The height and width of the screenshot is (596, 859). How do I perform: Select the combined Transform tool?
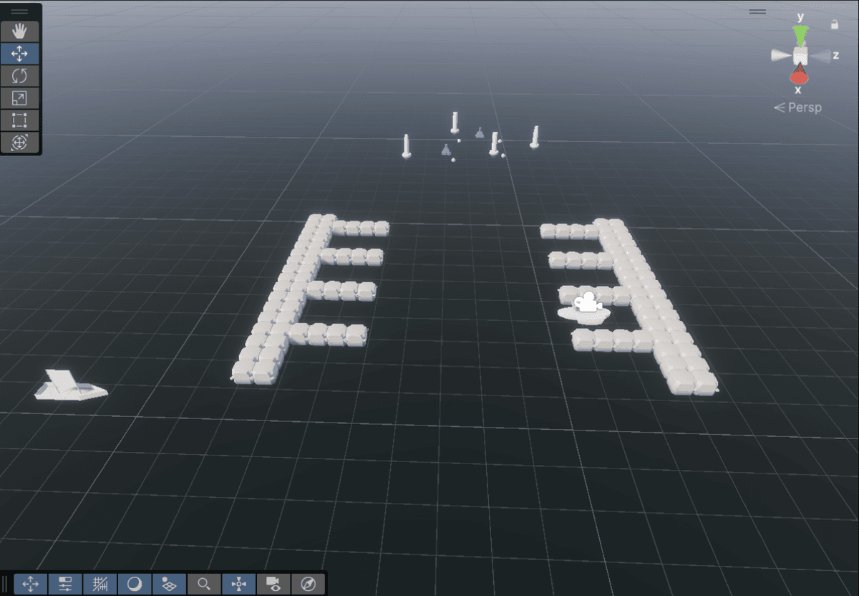(x=20, y=143)
